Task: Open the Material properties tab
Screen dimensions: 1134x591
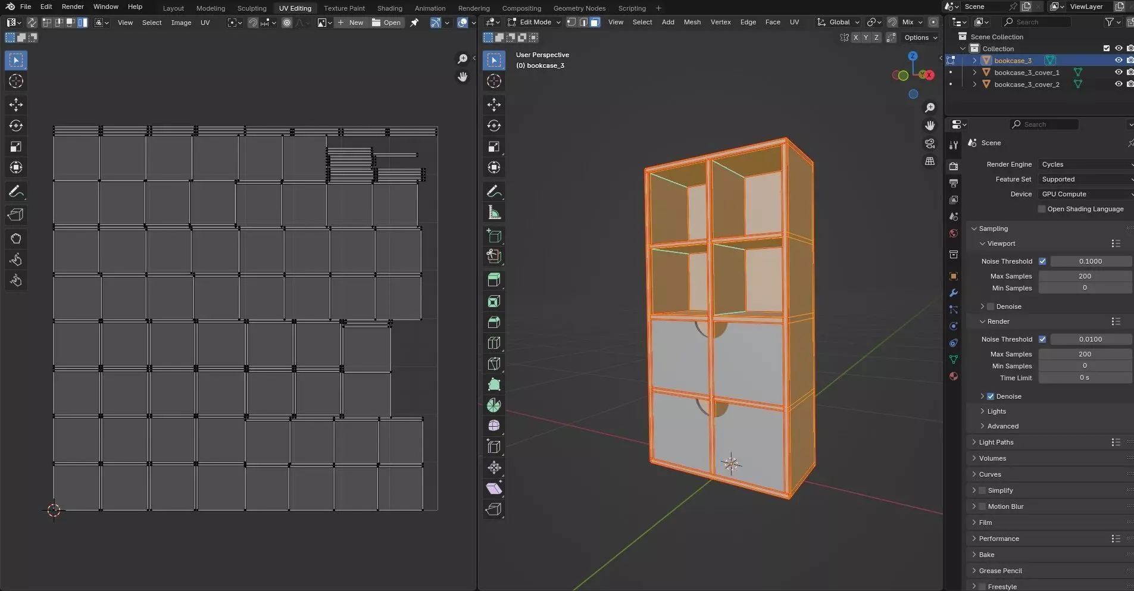Action: (954, 376)
